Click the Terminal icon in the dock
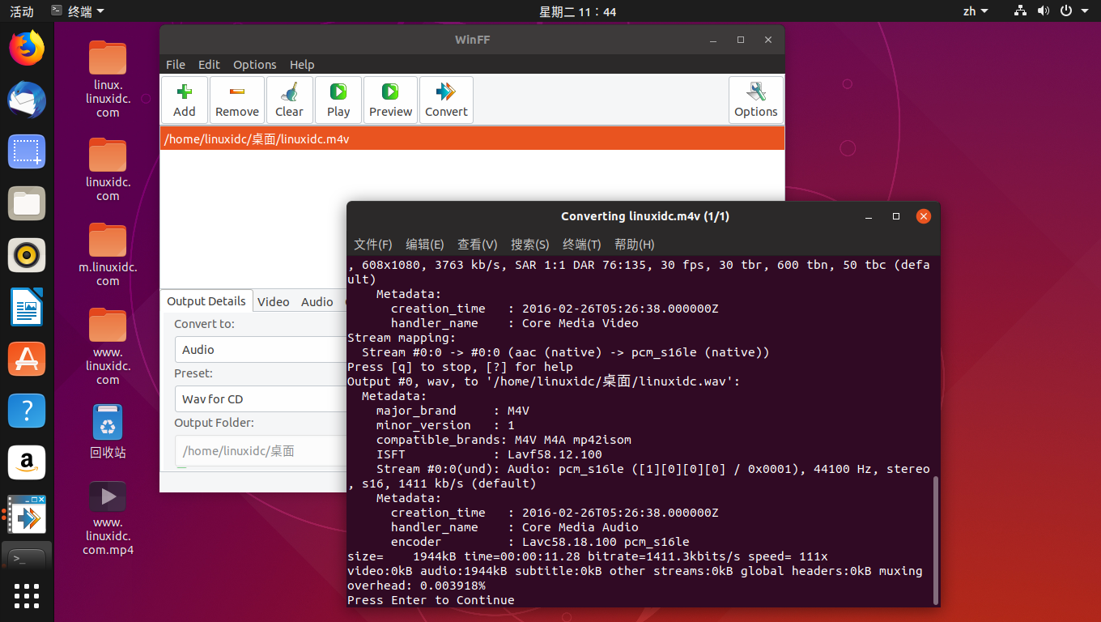Screen dimensions: 1101x622 pyautogui.click(x=27, y=557)
